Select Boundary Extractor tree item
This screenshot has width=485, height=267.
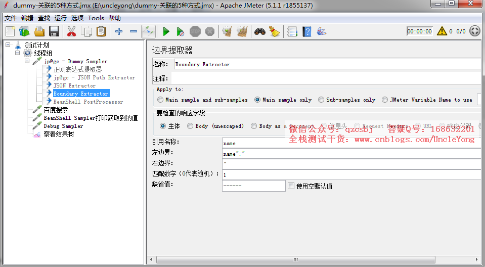81,94
